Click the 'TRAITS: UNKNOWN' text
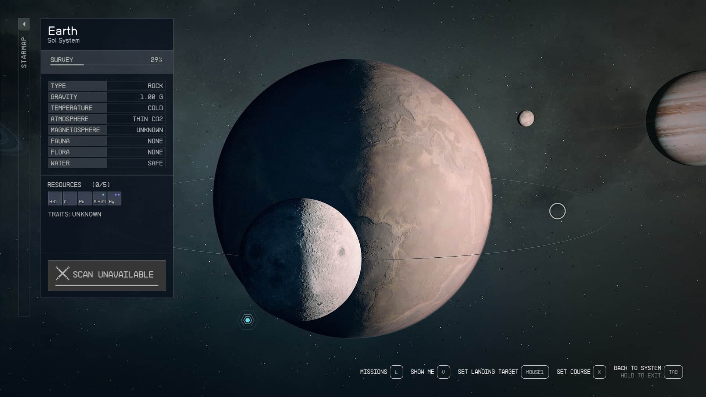The image size is (706, 397). coord(75,214)
